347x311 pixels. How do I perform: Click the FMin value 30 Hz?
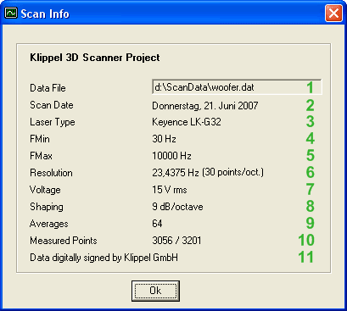pyautogui.click(x=164, y=139)
